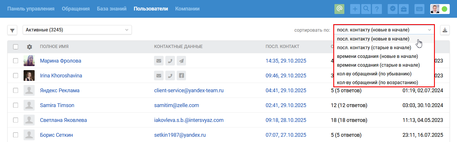Screen dimensions: 457x142
Task: Click the keyboard icon in header
Action: (x=419, y=9)
